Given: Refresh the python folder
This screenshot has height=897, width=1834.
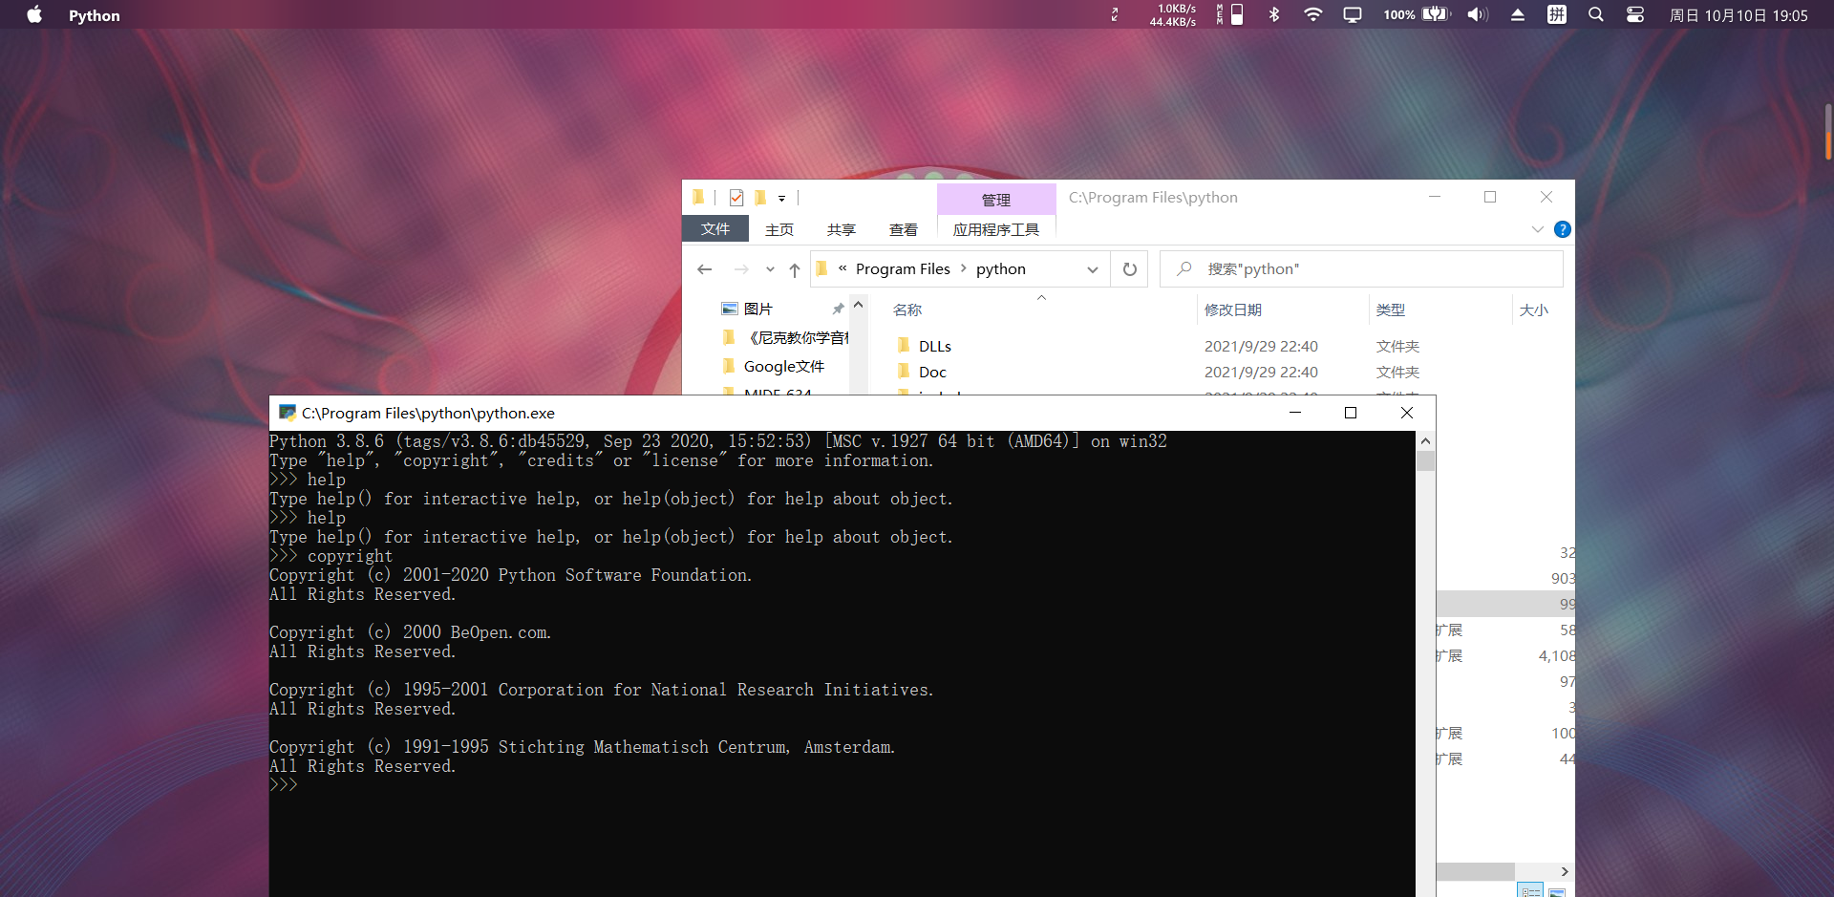Looking at the screenshot, I should pos(1130,269).
